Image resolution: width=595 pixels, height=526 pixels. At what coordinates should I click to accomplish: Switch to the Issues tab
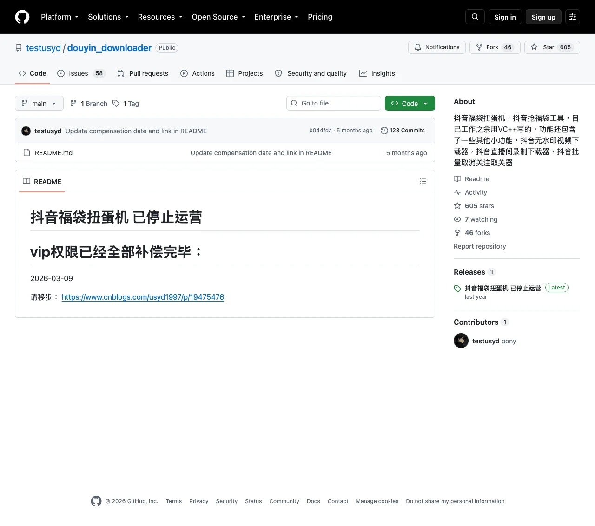[x=81, y=73]
